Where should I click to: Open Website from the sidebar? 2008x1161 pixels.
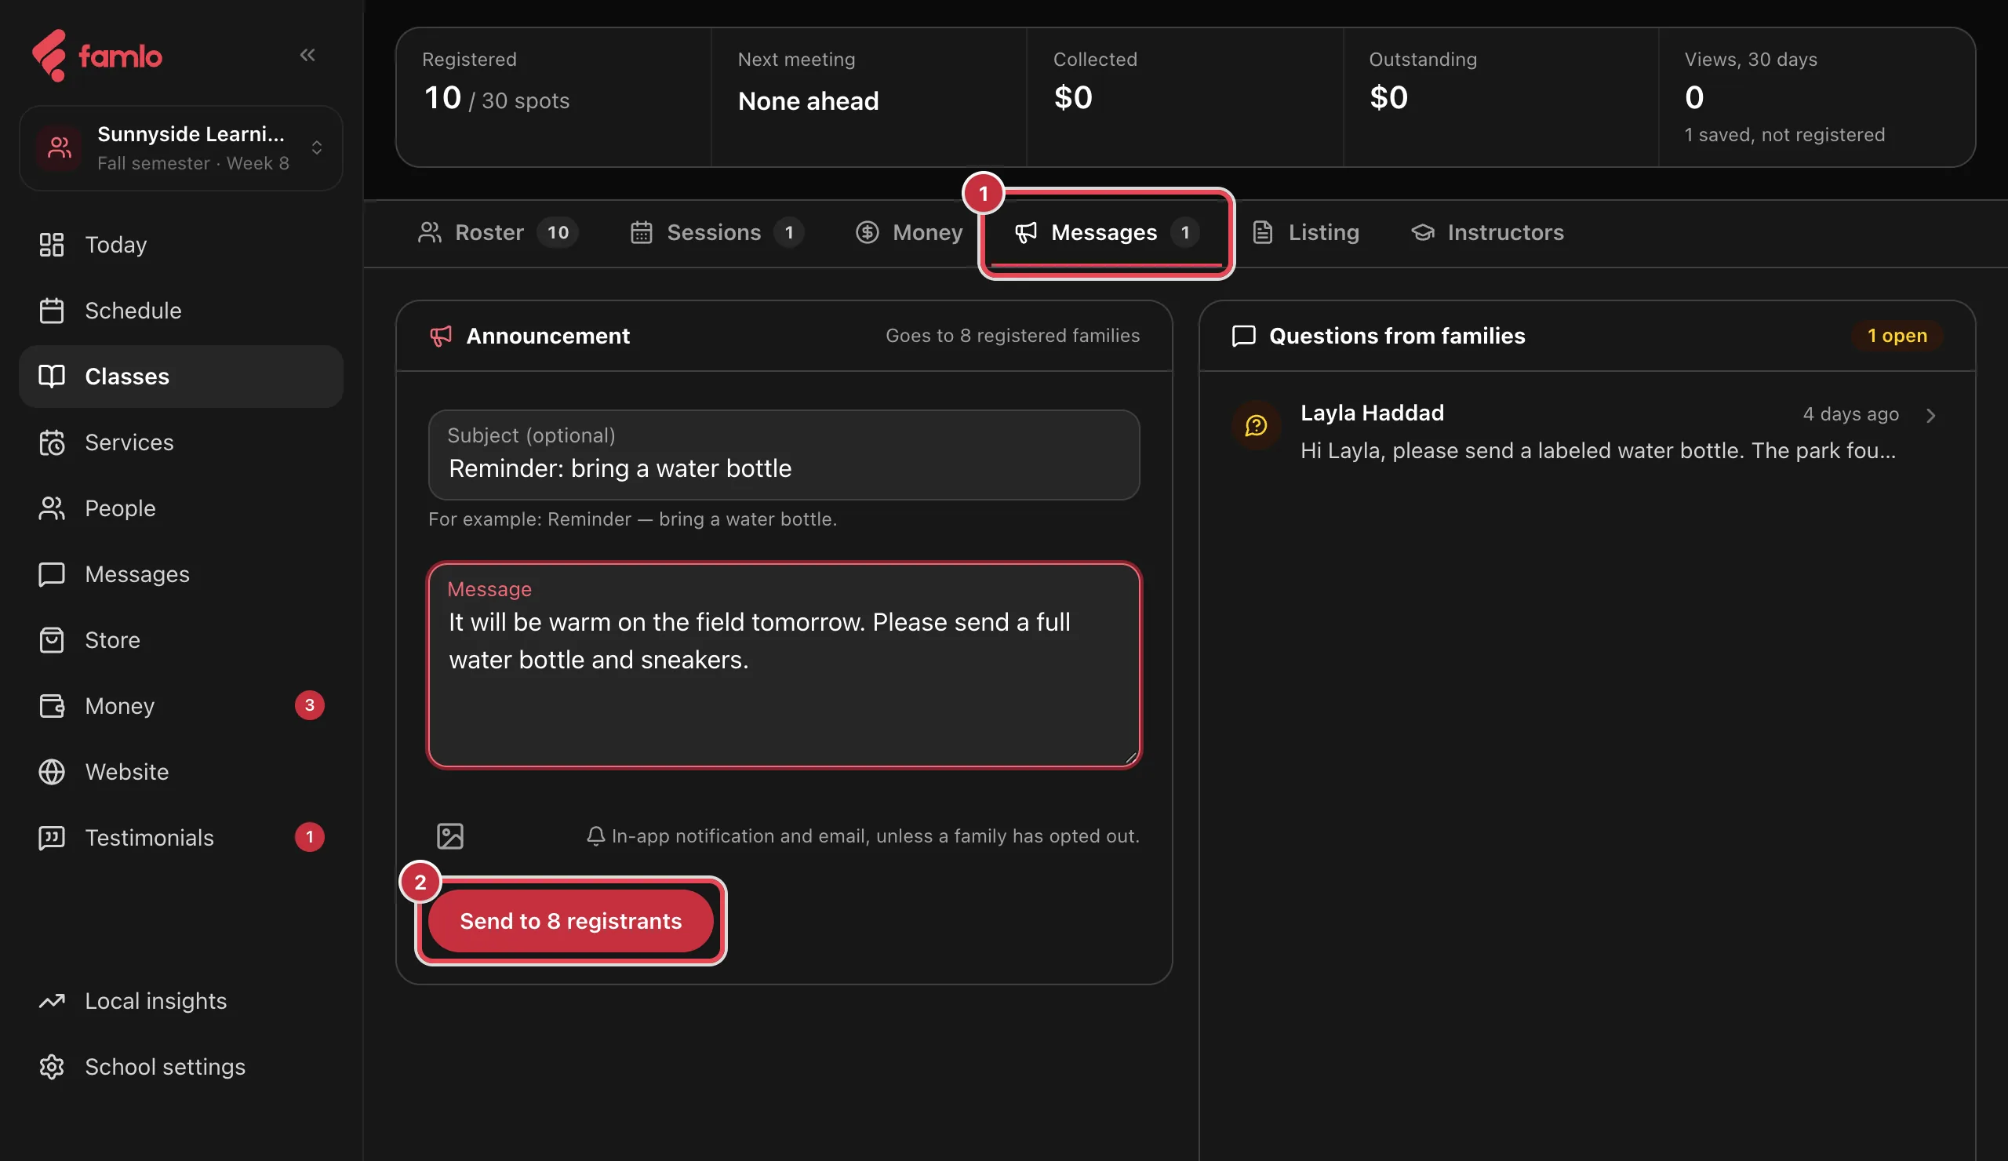(x=181, y=772)
